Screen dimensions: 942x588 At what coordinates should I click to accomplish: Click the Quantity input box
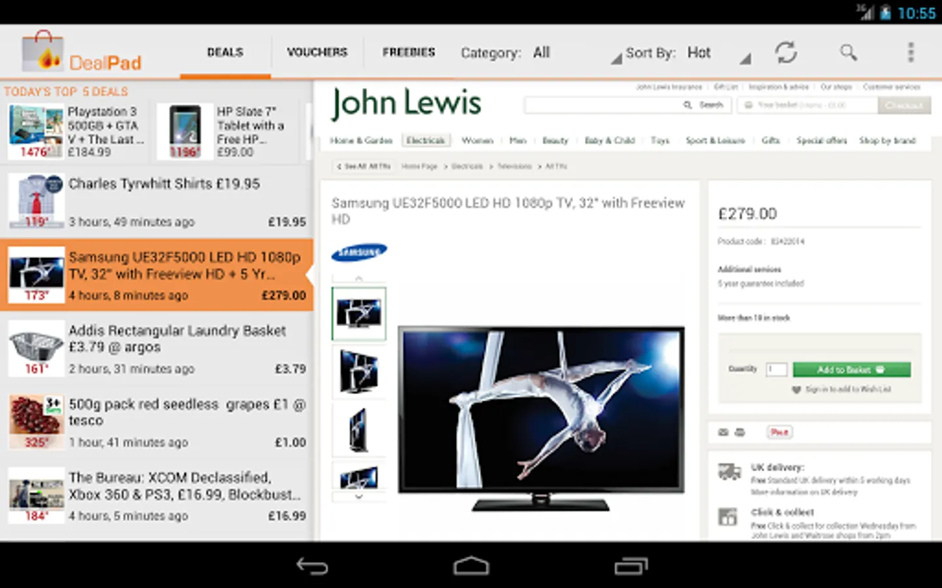(x=776, y=370)
